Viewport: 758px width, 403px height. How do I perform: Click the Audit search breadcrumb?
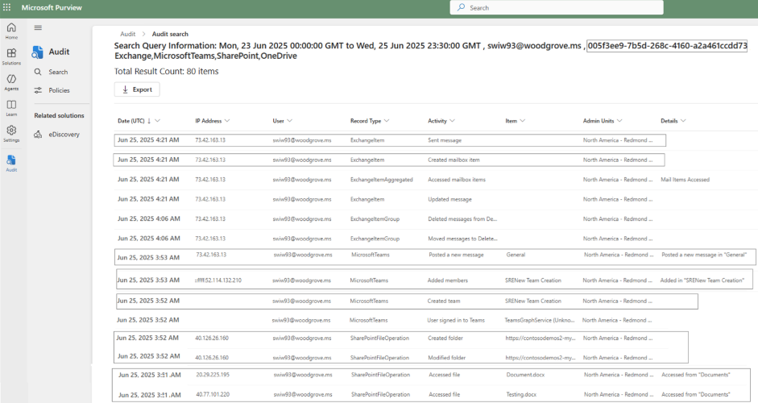(x=170, y=34)
